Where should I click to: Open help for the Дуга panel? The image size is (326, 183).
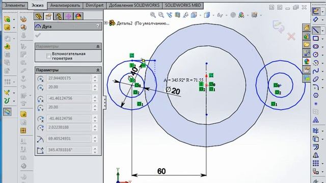point(98,26)
